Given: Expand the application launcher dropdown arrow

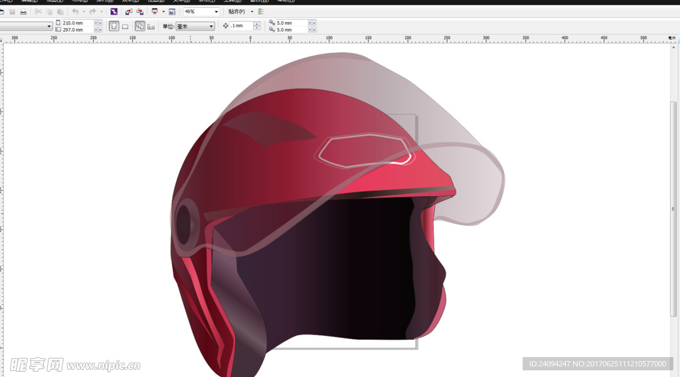Looking at the screenshot, I should click(x=163, y=12).
